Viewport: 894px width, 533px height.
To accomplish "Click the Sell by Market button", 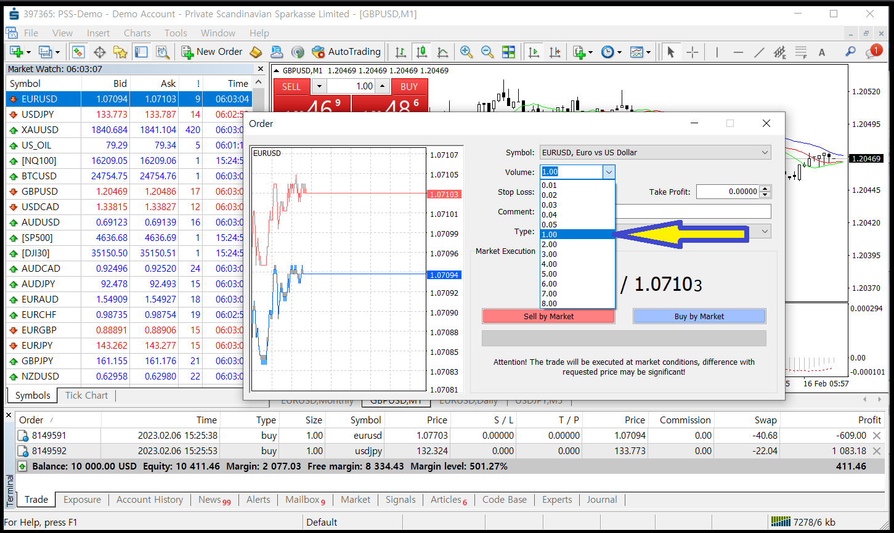I will point(548,316).
